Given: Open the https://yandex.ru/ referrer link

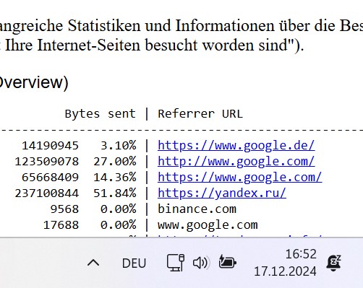Looking at the screenshot, I should tap(222, 193).
